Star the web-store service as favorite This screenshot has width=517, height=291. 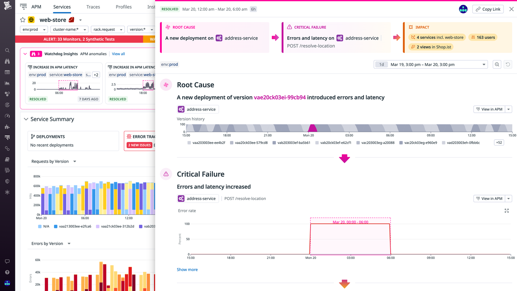tap(23, 20)
